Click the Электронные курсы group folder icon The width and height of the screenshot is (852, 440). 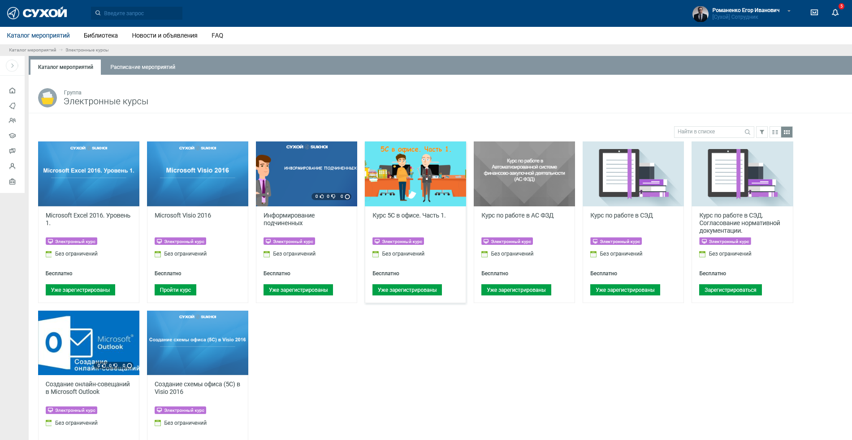click(x=48, y=98)
